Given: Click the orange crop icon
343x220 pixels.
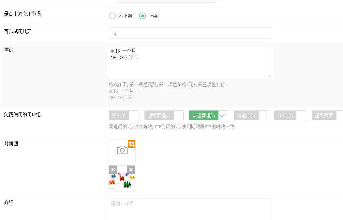Looking at the screenshot, I should point(131,144).
